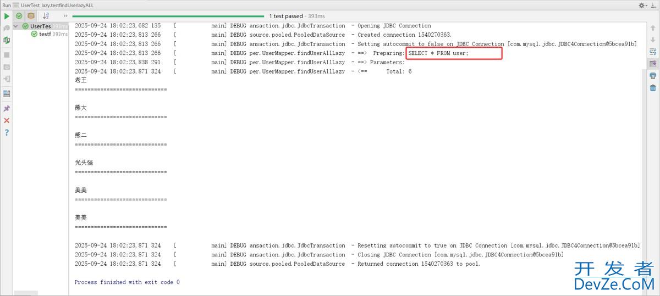Toggle show ignored tests filter
Viewport: 660px width, 296px height.
click(31, 16)
